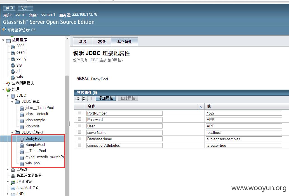Click the jdbc/wris database icon
289x196 pixels.
tap(22, 127)
